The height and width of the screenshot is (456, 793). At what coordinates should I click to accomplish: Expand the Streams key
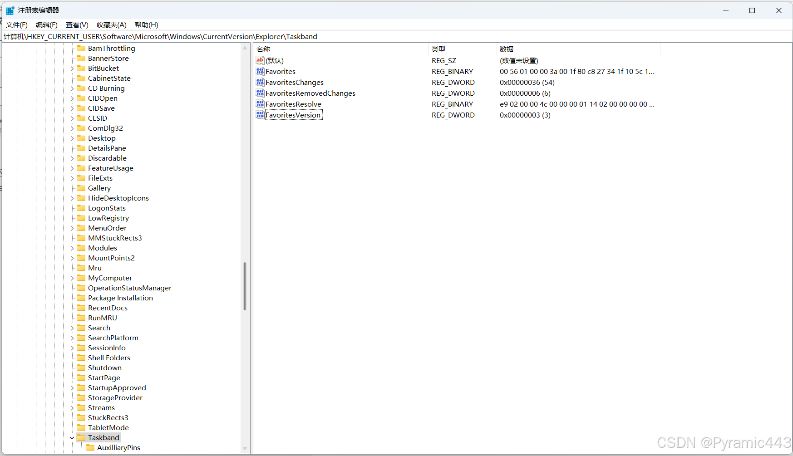click(72, 408)
